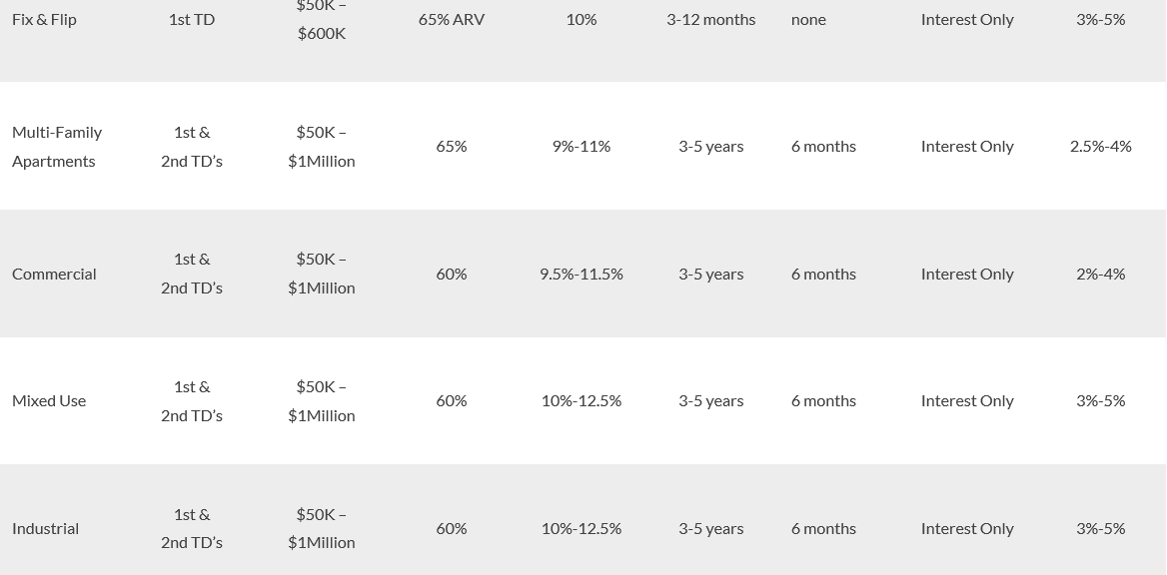This screenshot has width=1167, height=575.
Task: Select the $50K – $600K loan amount
Action: pos(322,19)
